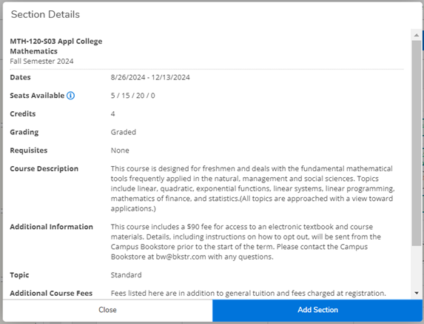The width and height of the screenshot is (424, 324).
Task: Click the vertical scrollbar thumb
Action: point(417,143)
